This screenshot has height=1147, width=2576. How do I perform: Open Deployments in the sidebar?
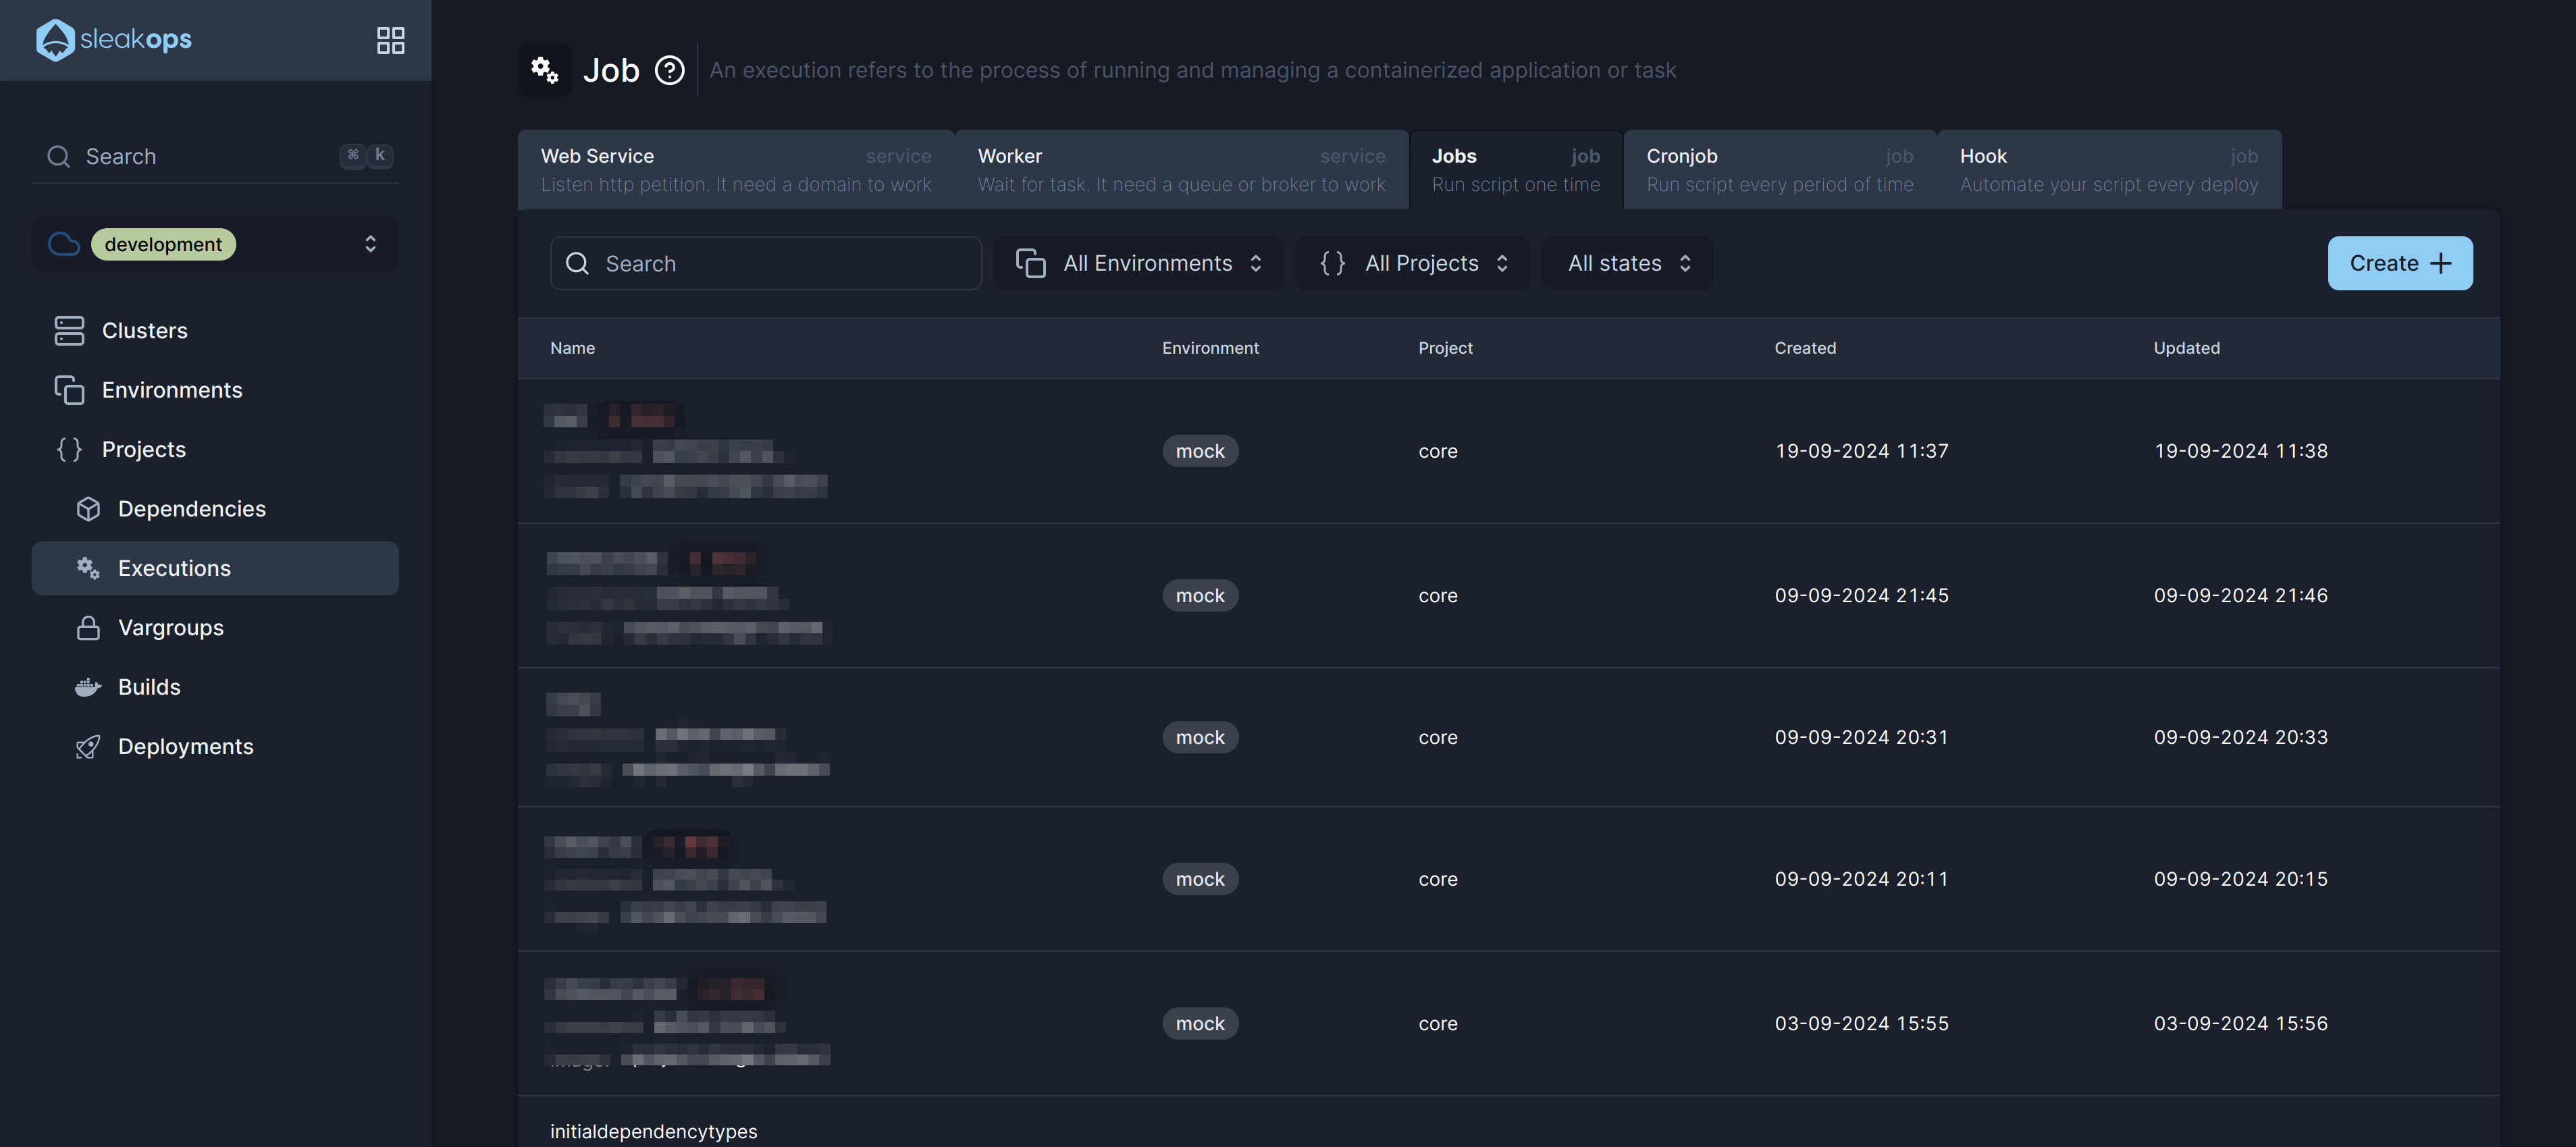[215, 747]
